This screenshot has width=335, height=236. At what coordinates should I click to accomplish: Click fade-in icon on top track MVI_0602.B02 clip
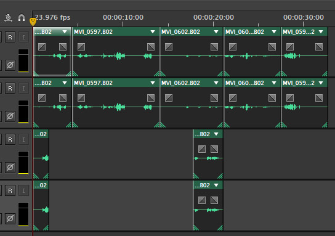click(169, 47)
